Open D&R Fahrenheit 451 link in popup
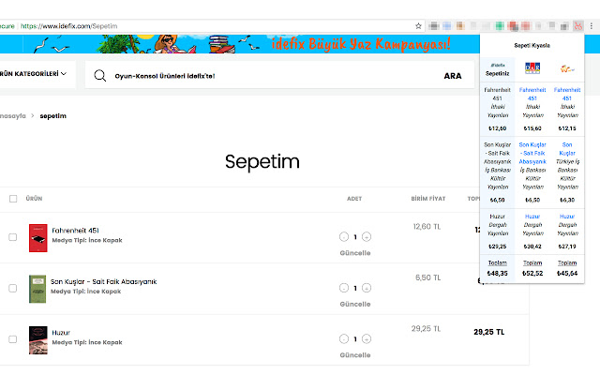 pyautogui.click(x=532, y=94)
